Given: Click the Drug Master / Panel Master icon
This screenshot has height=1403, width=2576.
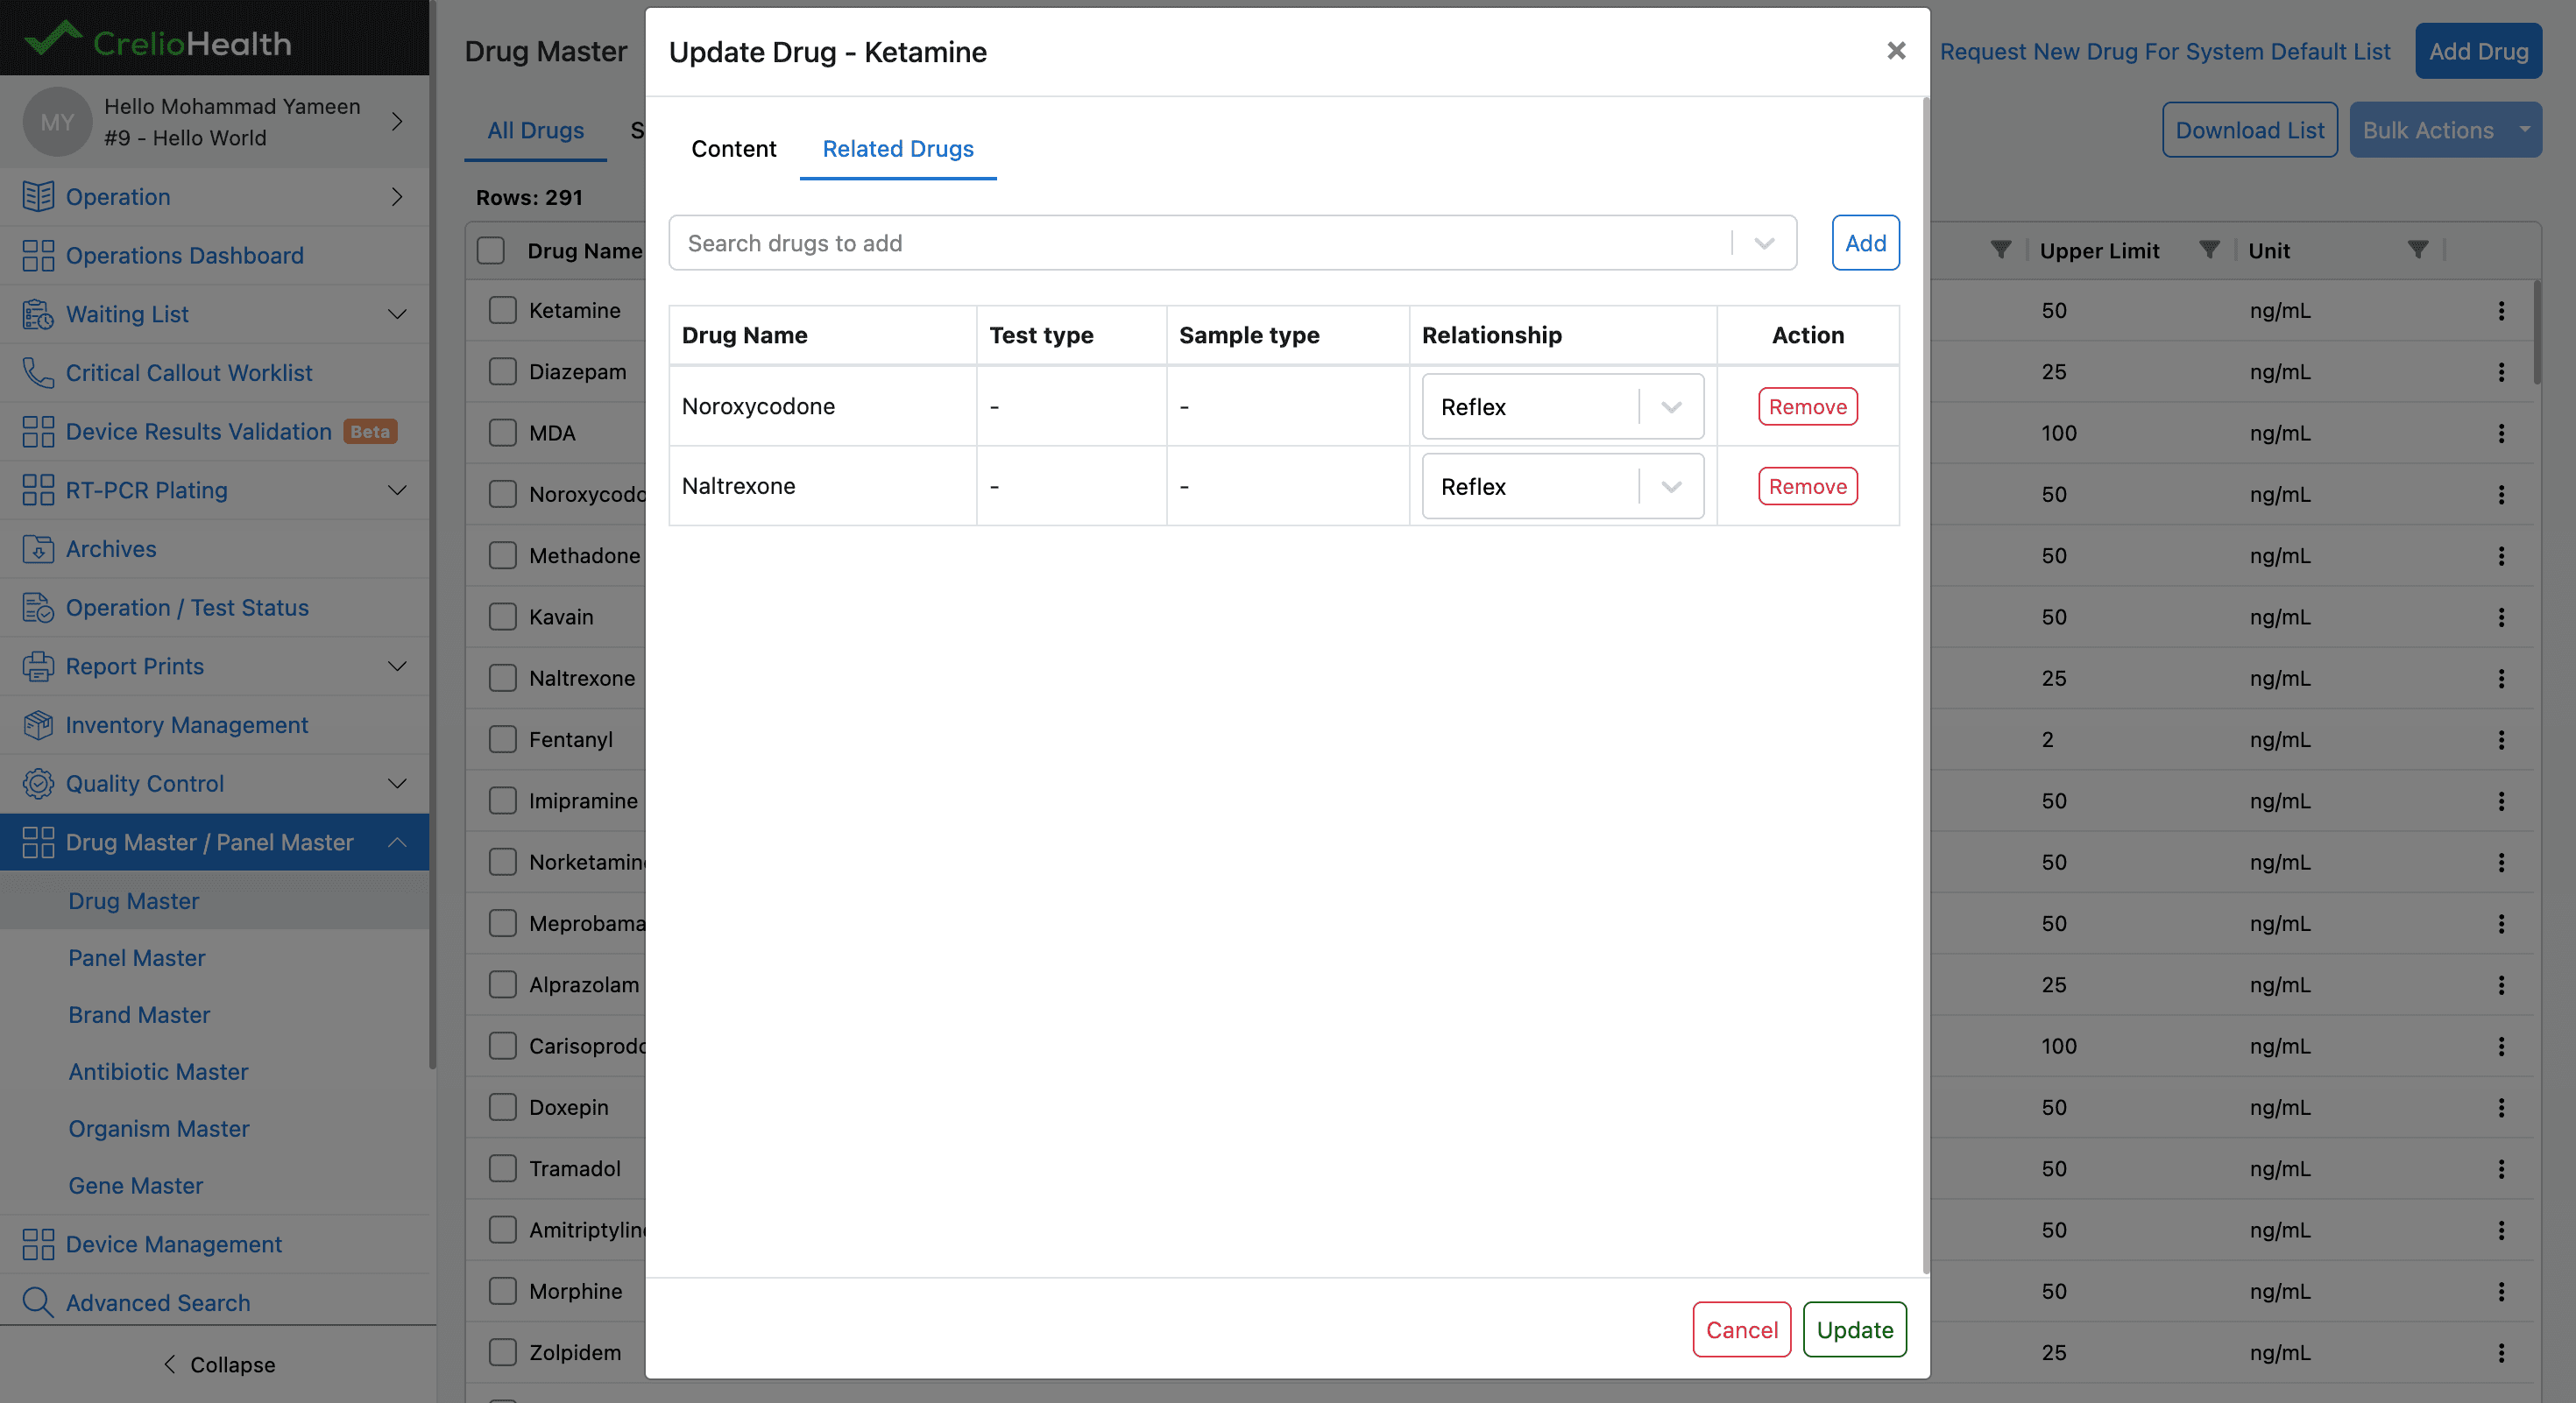Looking at the screenshot, I should tap(38, 843).
